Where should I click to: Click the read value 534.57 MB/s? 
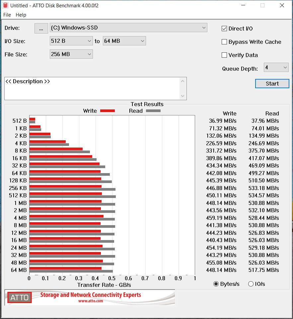[x=264, y=196]
